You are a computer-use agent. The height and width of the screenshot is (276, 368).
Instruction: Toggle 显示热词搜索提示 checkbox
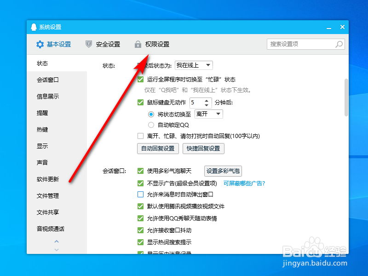pos(141,242)
